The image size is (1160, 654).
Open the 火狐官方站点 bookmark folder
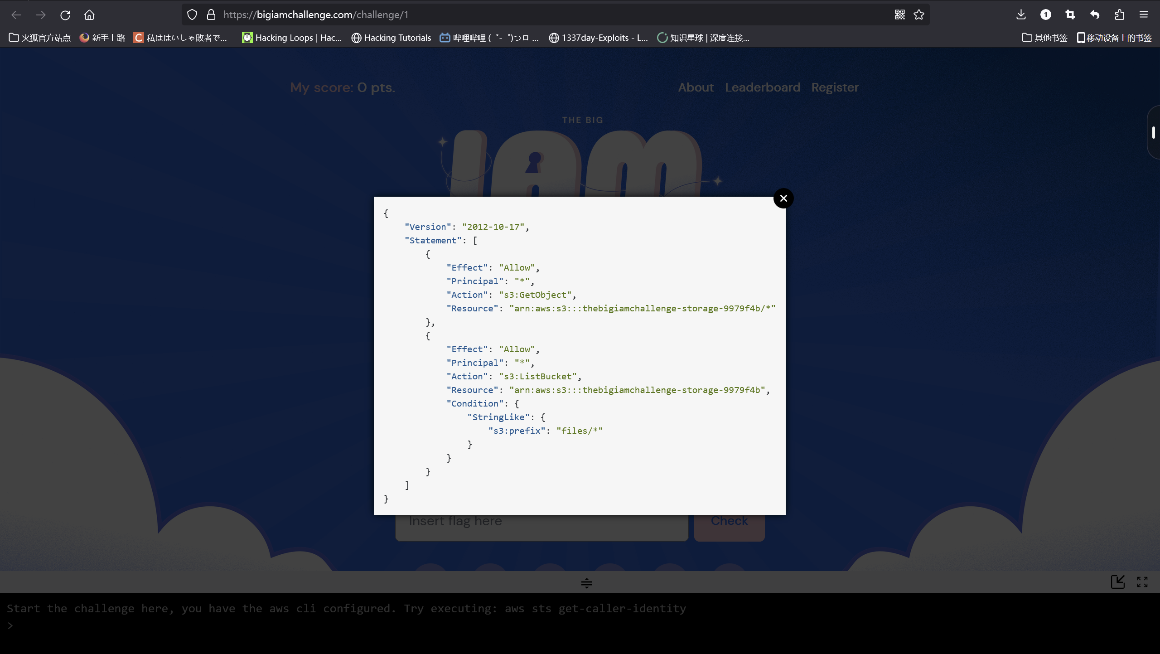tap(40, 38)
